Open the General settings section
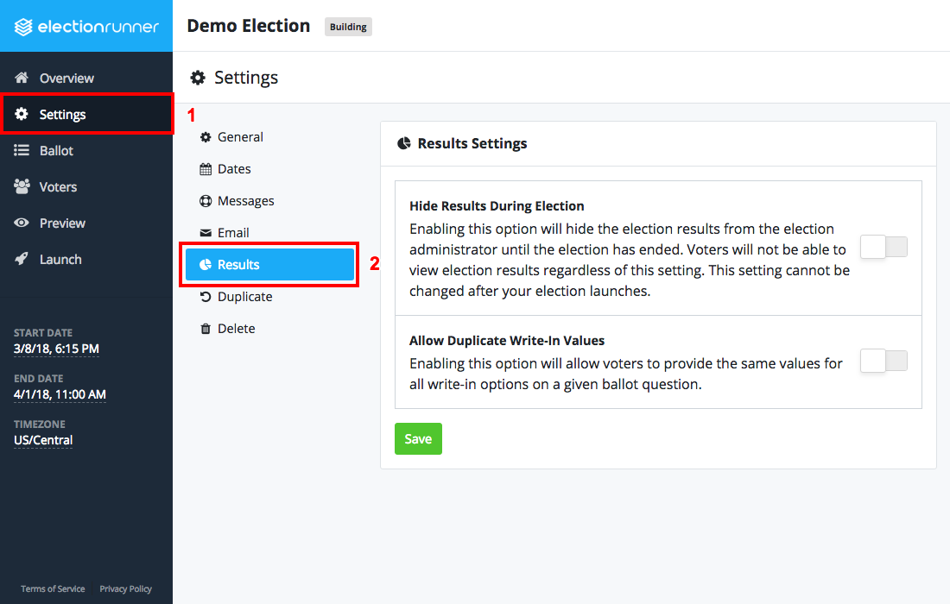 [x=238, y=136]
